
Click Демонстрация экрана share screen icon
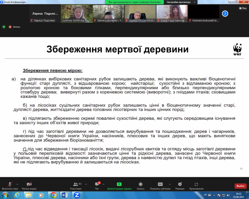pos(119,184)
